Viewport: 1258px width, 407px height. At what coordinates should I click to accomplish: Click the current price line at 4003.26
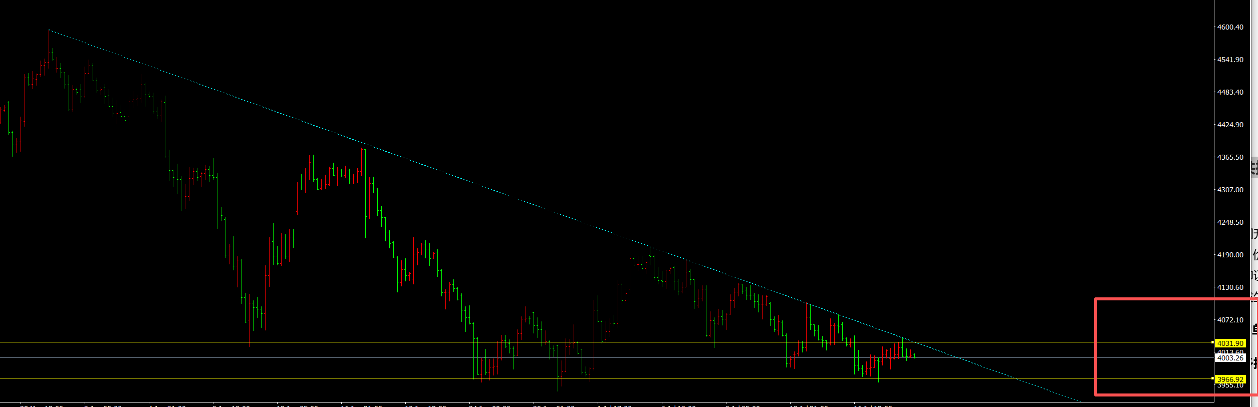coord(606,357)
